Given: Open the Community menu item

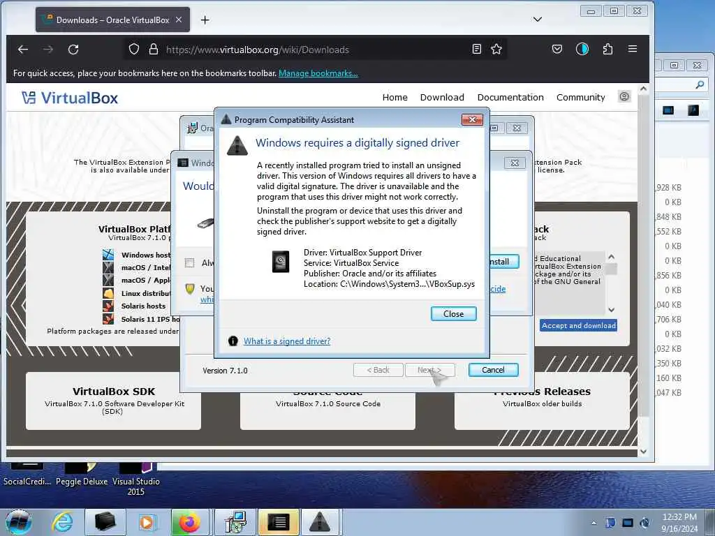Looking at the screenshot, I should click(580, 97).
